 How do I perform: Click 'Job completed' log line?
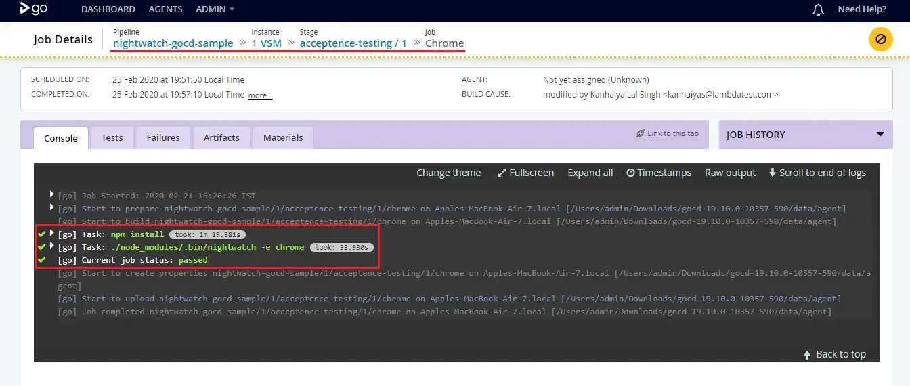click(444, 312)
